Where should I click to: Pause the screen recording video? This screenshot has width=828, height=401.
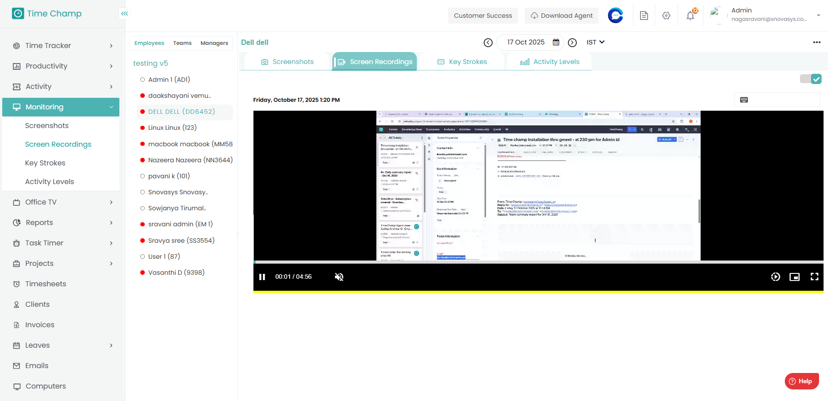click(x=262, y=277)
